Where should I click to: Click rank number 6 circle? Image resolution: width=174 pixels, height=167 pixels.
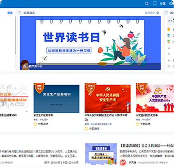(169, 60)
